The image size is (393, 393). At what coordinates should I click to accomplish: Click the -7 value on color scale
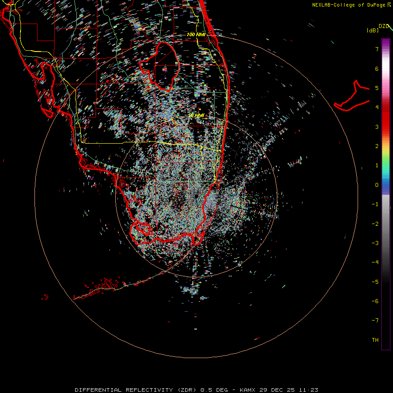375,321
